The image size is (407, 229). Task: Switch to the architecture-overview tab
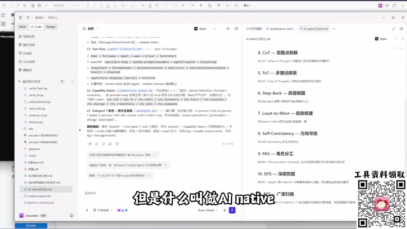point(280,29)
